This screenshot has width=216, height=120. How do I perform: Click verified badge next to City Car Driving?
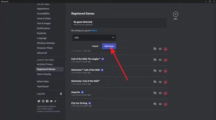click(x=90, y=103)
